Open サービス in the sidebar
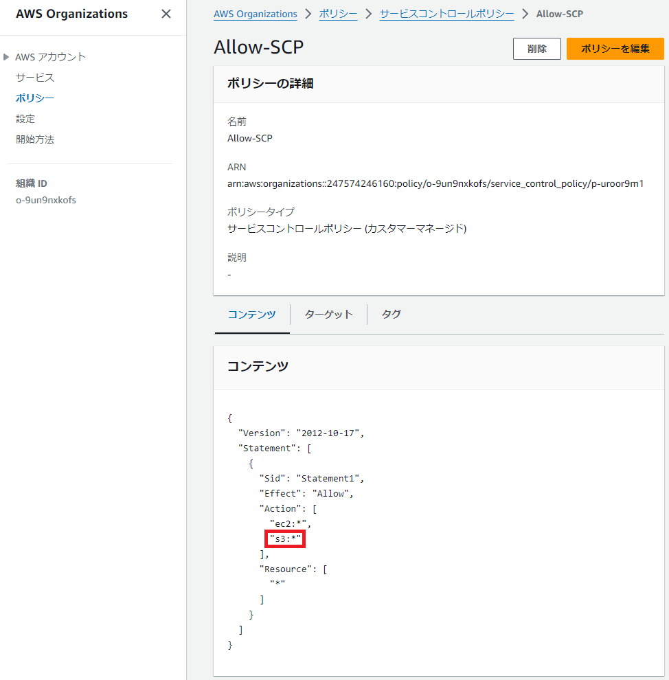669x680 pixels. coord(34,78)
